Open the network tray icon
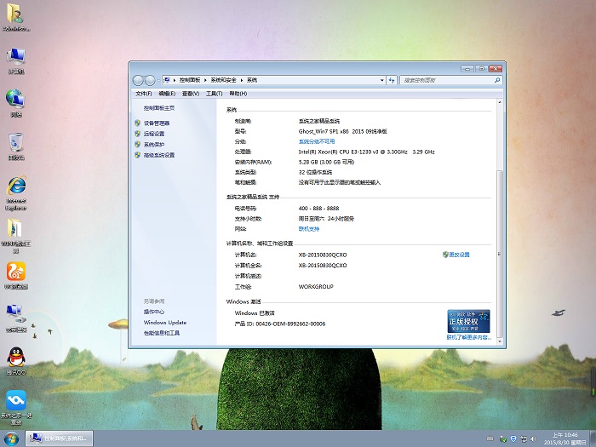The height and width of the screenshot is (447, 596). coord(524,439)
